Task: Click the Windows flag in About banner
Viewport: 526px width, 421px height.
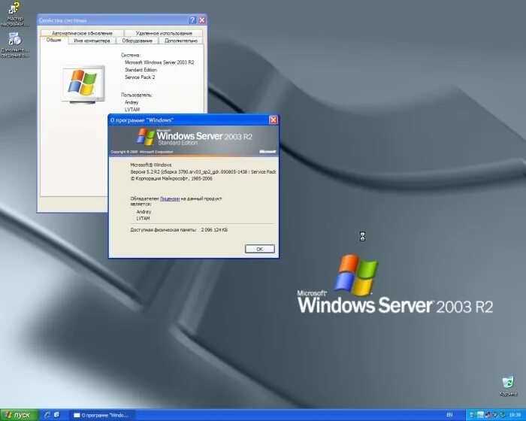Action: point(145,137)
